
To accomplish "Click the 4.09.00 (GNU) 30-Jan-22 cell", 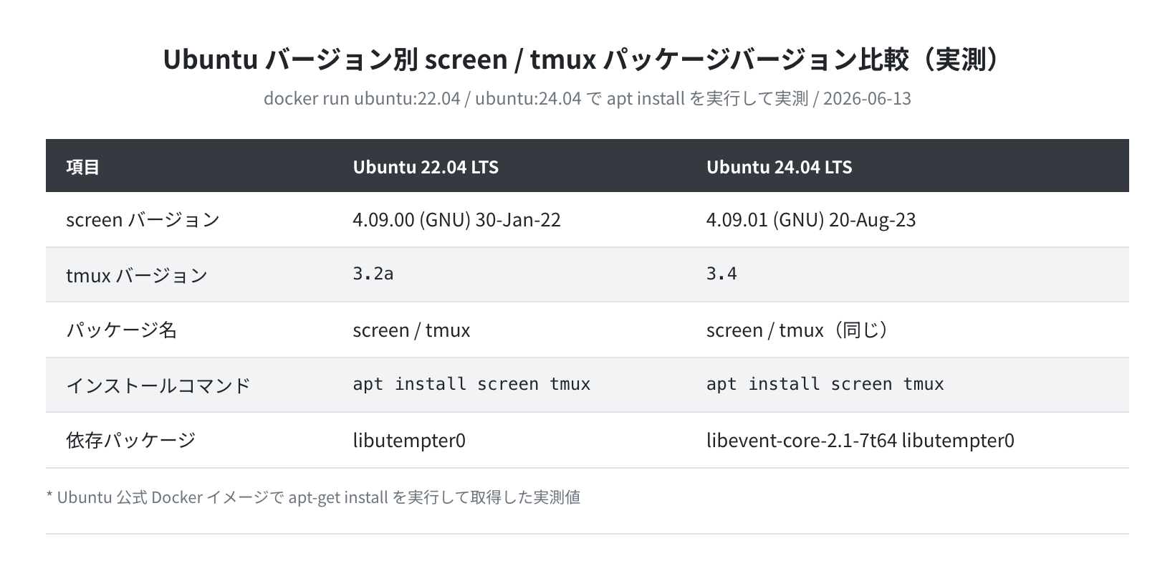I will pyautogui.click(x=456, y=220).
